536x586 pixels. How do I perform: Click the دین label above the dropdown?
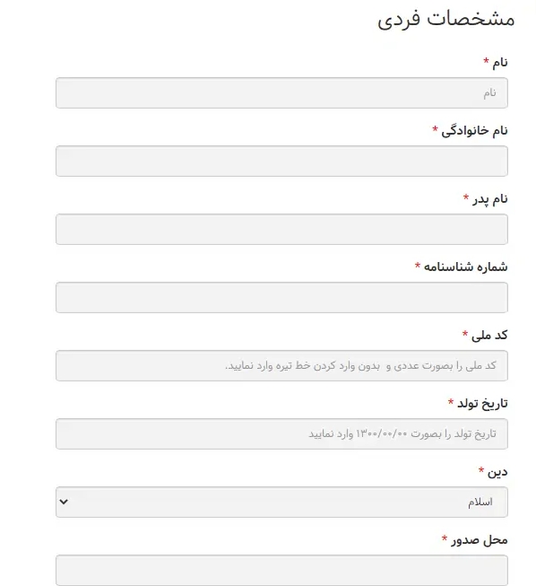(x=497, y=472)
